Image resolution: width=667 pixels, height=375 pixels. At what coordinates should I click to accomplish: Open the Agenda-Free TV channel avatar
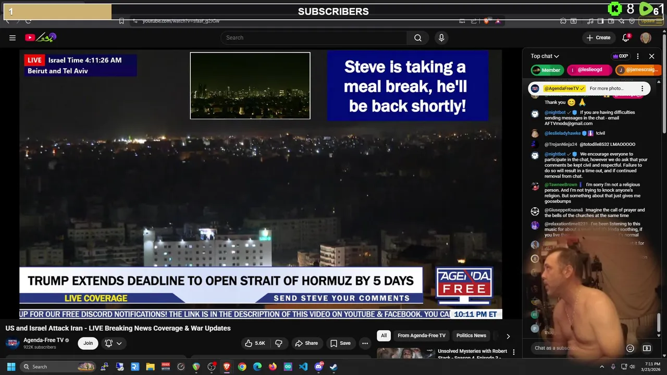click(13, 343)
